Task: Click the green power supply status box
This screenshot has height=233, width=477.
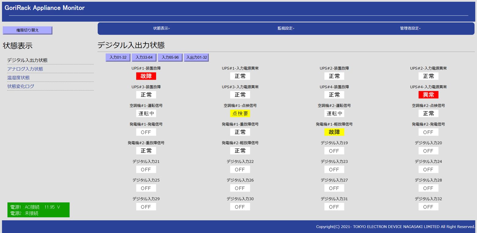Action: [38, 210]
